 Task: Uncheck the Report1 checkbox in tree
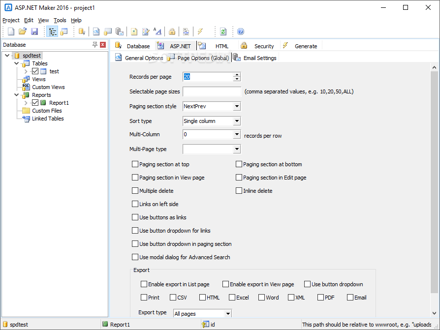coord(35,103)
